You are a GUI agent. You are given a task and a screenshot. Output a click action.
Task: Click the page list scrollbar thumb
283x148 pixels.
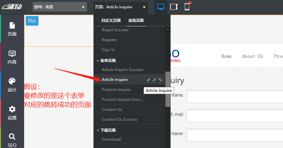[x=168, y=89]
